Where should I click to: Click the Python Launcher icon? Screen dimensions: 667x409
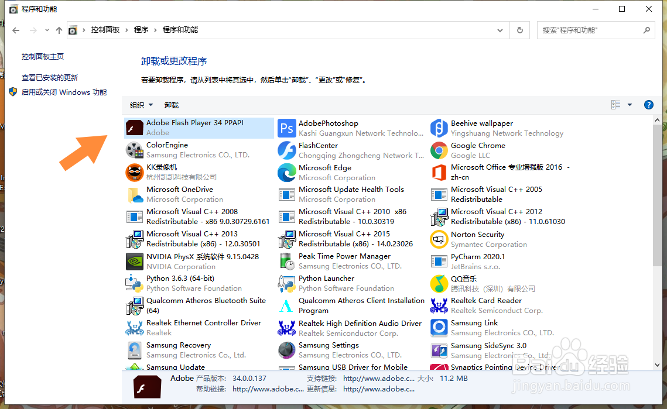(287, 284)
